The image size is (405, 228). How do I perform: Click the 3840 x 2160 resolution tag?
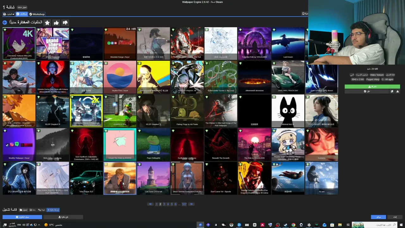(358, 79)
